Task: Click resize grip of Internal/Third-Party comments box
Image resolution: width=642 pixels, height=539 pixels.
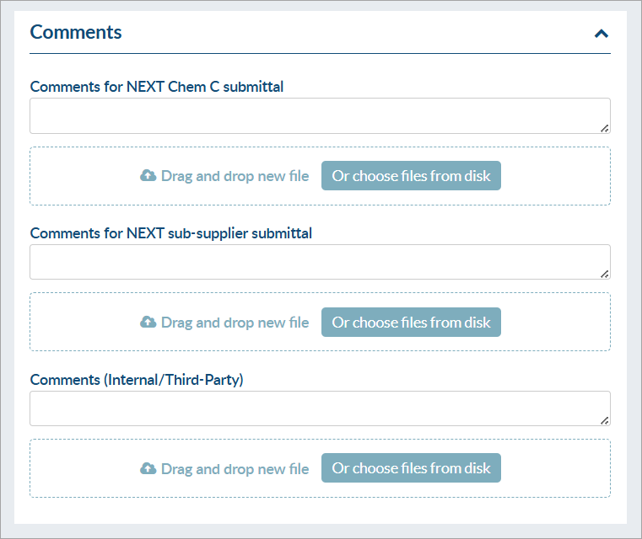Action: pos(604,420)
